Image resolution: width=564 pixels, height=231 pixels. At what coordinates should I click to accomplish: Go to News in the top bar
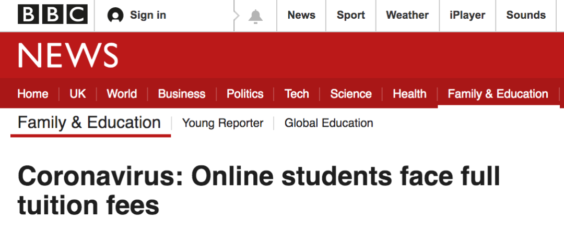click(x=301, y=15)
